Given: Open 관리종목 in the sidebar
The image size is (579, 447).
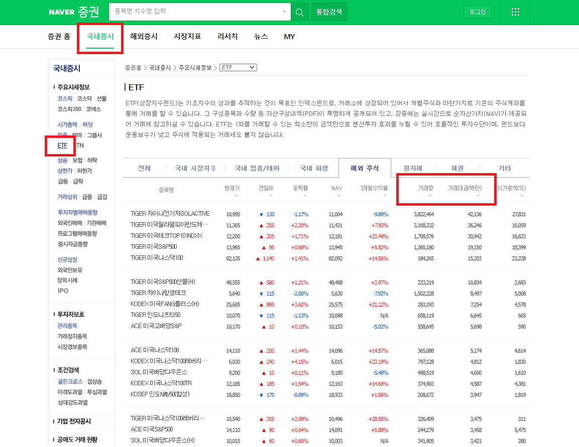Looking at the screenshot, I should (67, 326).
